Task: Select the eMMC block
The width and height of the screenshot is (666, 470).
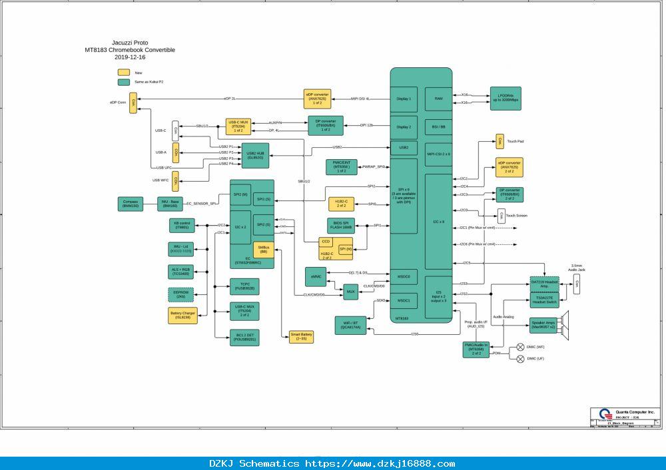Action: coord(316,277)
